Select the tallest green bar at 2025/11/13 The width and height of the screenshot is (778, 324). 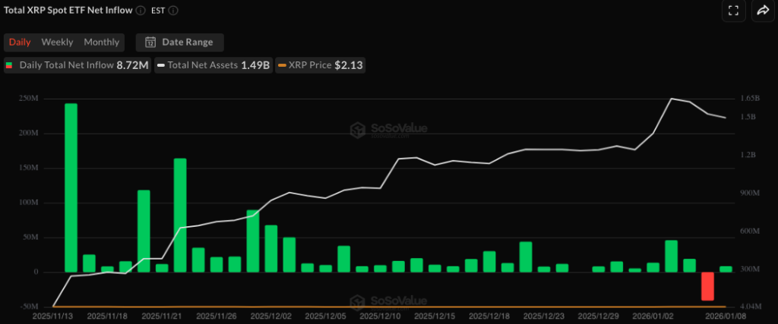click(71, 187)
